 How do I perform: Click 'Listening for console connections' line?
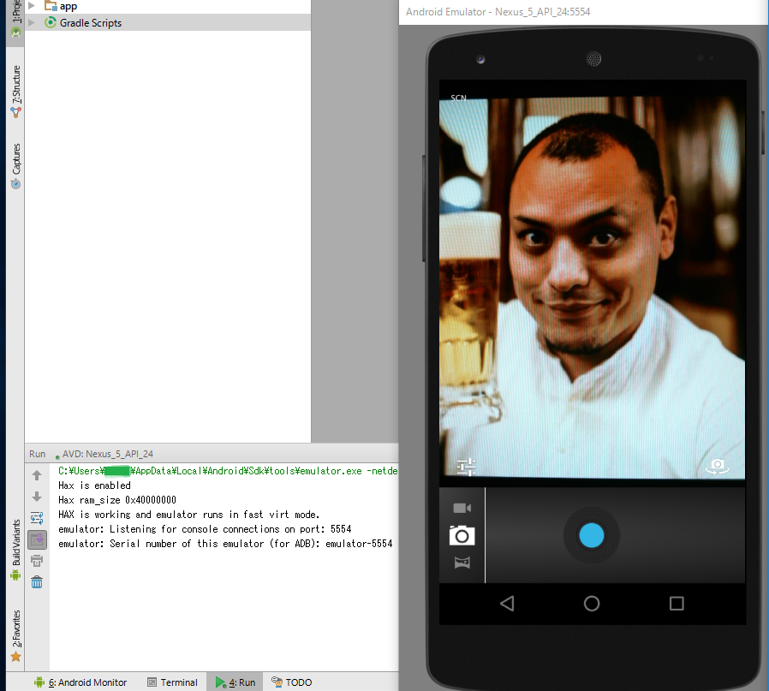click(205, 529)
